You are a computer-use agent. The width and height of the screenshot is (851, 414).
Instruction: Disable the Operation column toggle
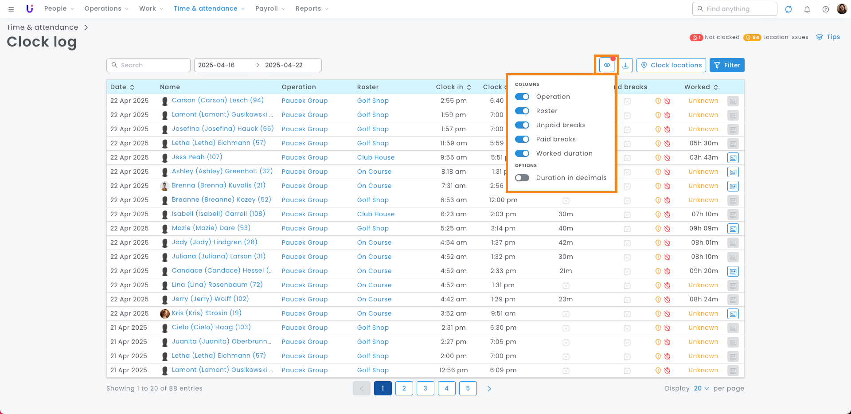(x=522, y=97)
